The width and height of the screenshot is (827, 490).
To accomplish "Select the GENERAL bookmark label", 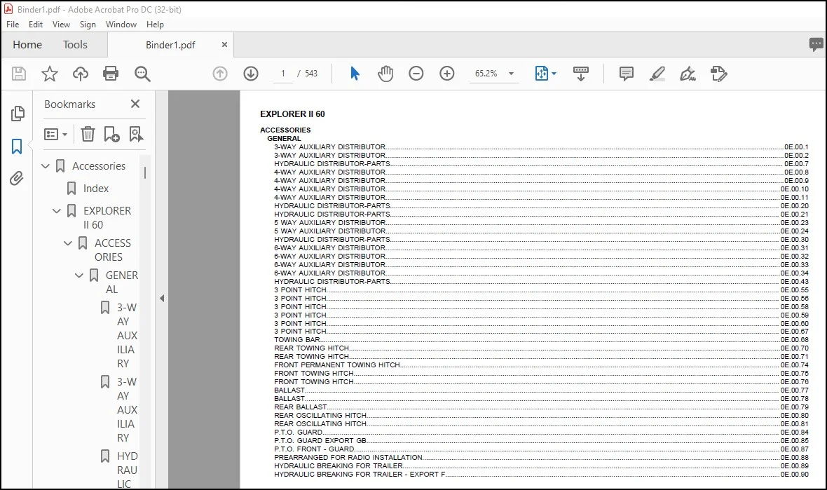I will pyautogui.click(x=122, y=283).
